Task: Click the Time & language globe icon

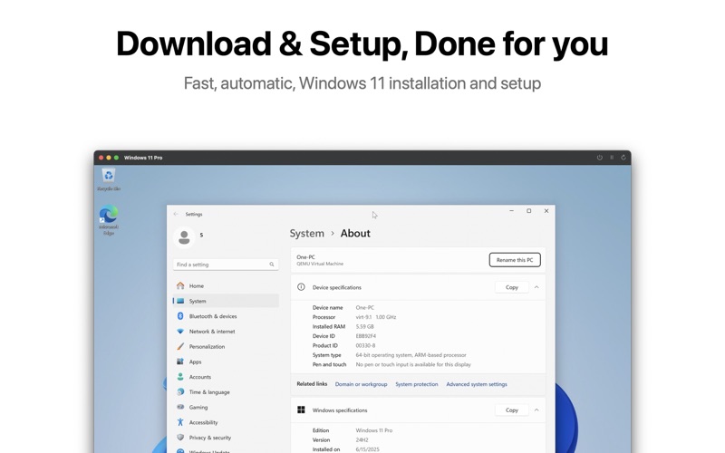Action: coord(180,392)
